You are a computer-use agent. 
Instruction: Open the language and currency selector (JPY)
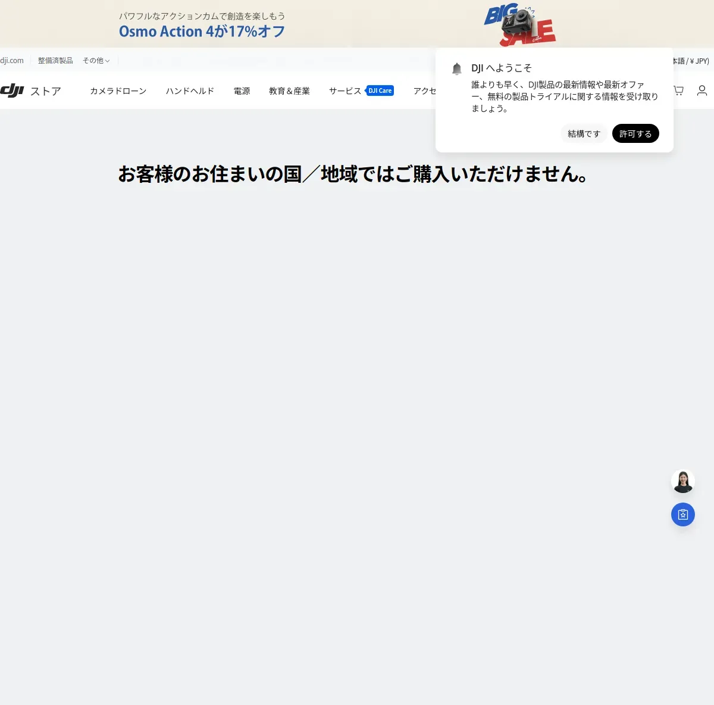pos(691,61)
